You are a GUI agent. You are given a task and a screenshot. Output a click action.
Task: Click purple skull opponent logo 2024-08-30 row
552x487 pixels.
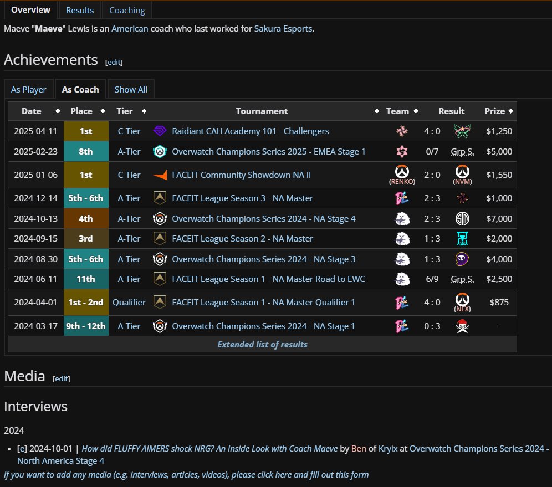coord(462,259)
